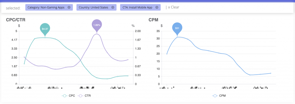Image resolution: width=295 pixels, height=104 pixels.
Task: Select first CTR data point at 1%
Action: [24, 57]
